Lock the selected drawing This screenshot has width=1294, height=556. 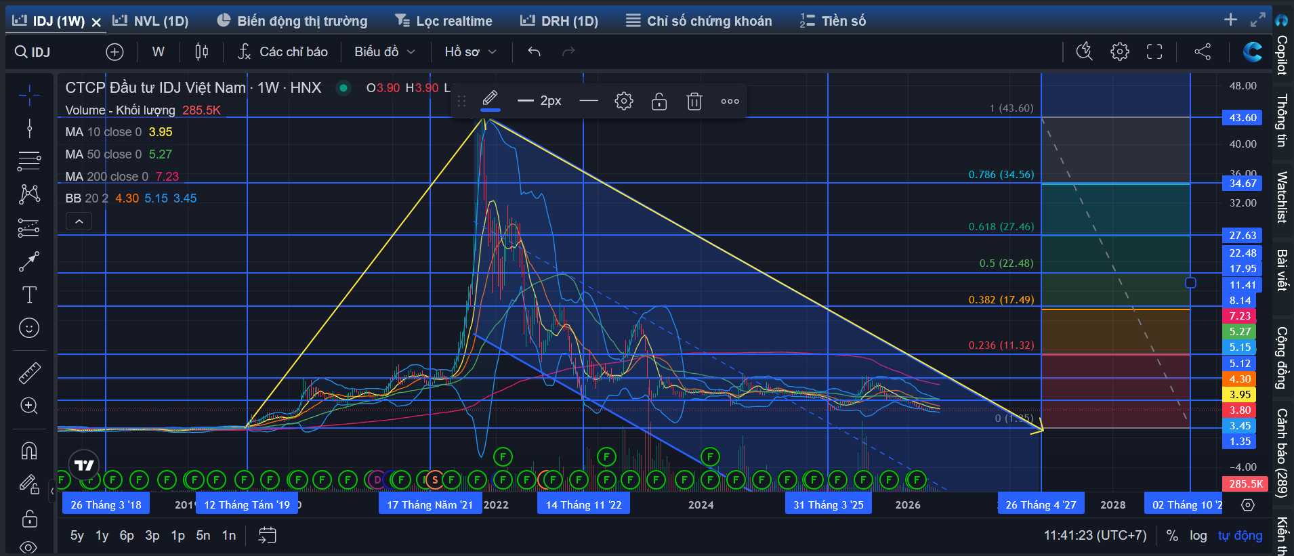coord(659,102)
